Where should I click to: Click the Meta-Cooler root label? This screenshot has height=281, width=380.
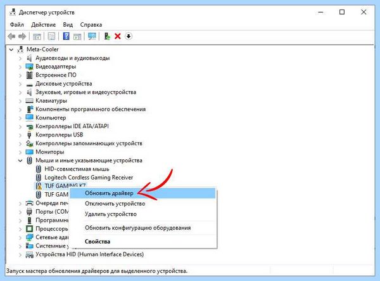click(x=42, y=49)
